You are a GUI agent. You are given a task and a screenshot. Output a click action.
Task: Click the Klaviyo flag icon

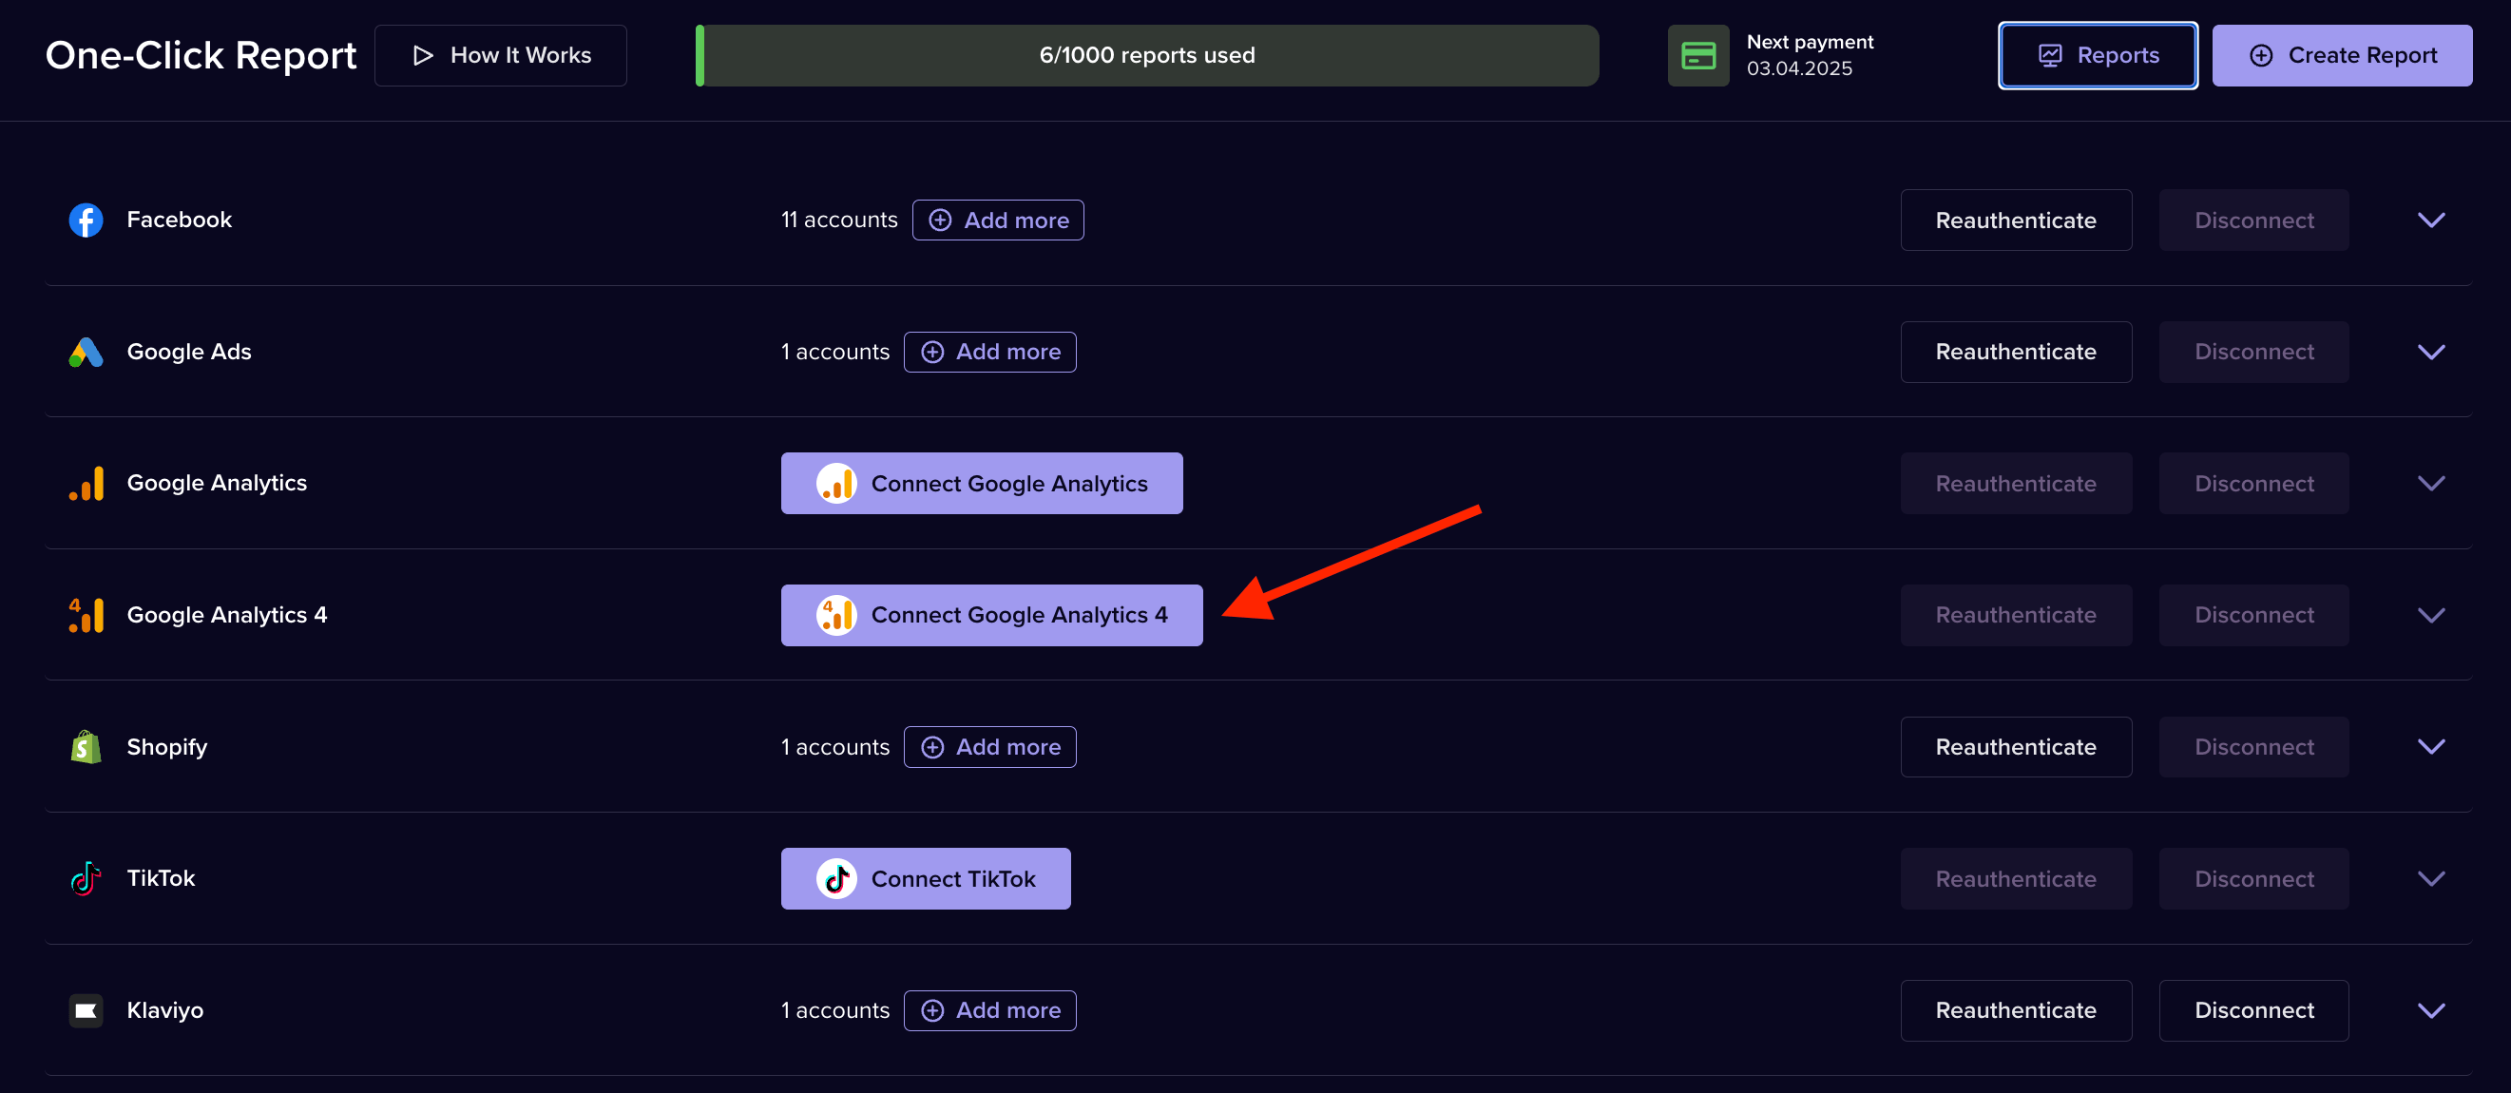point(86,1010)
